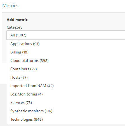Click the Metrics page title
The image size is (125, 126).
(x=10, y=6)
